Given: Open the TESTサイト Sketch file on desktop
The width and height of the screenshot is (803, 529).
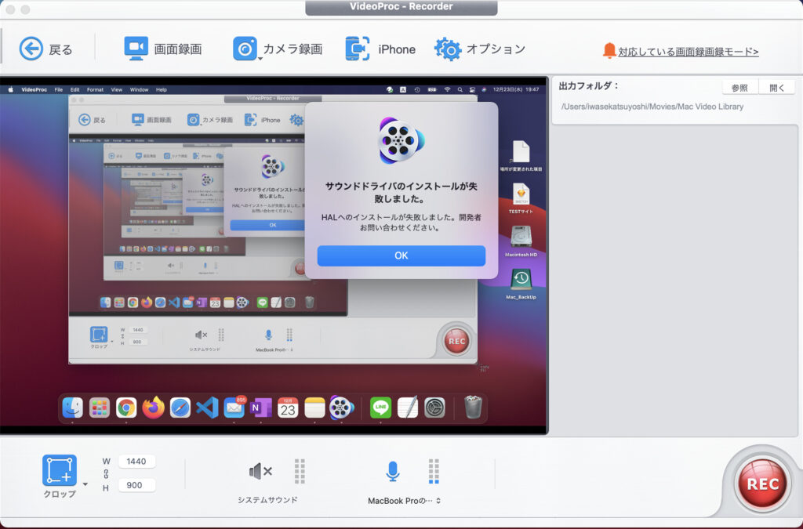Looking at the screenshot, I should pyautogui.click(x=521, y=195).
